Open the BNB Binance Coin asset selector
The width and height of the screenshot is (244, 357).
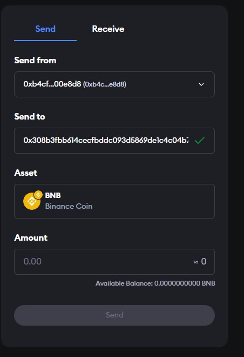click(114, 201)
